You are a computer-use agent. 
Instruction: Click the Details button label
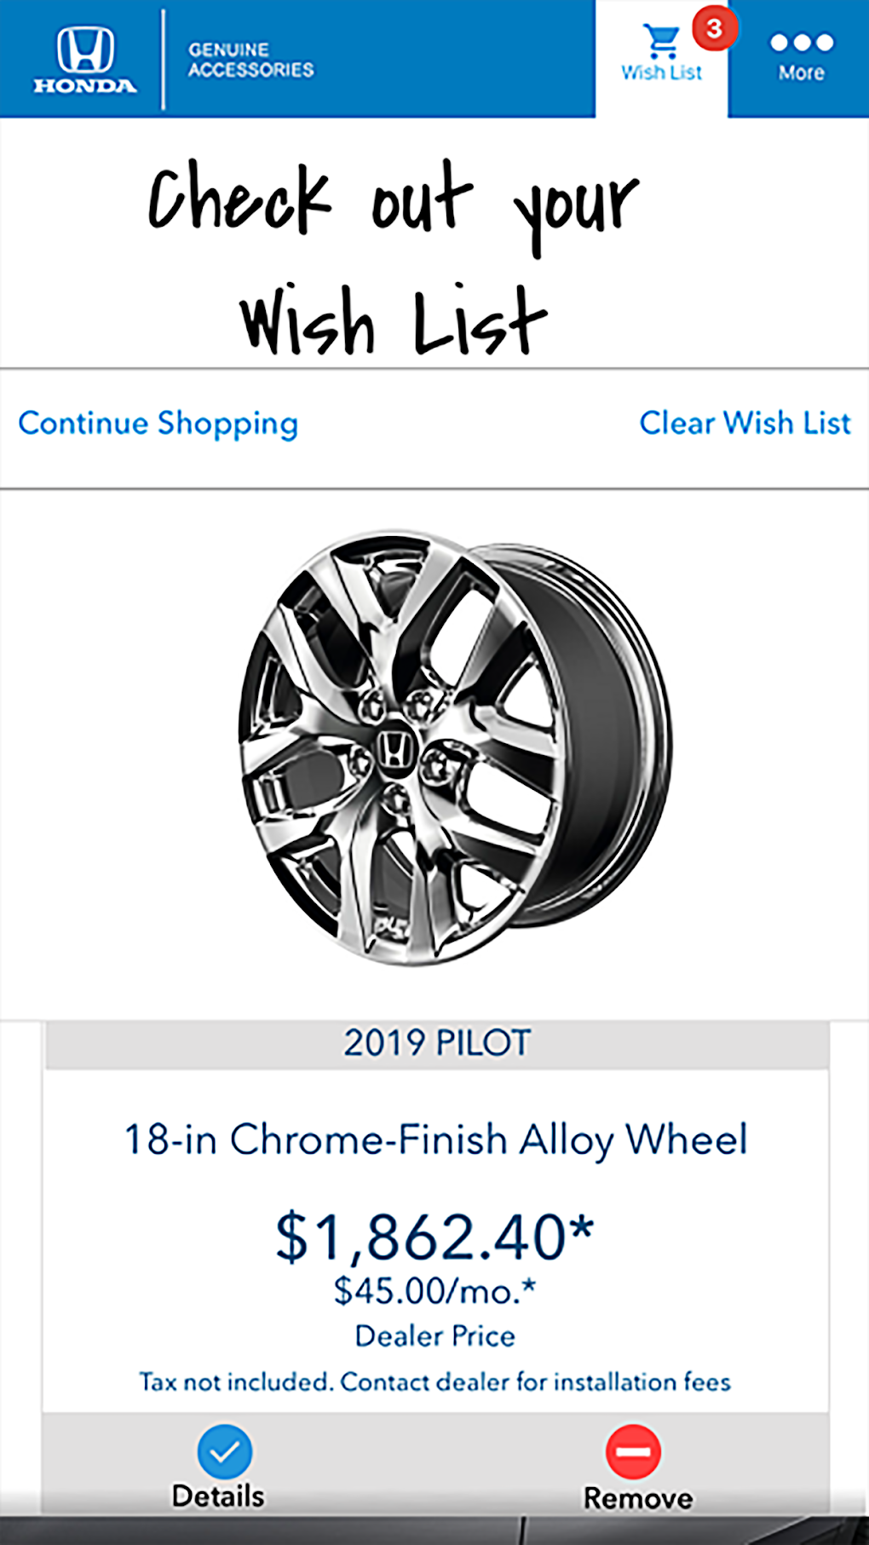(218, 1496)
